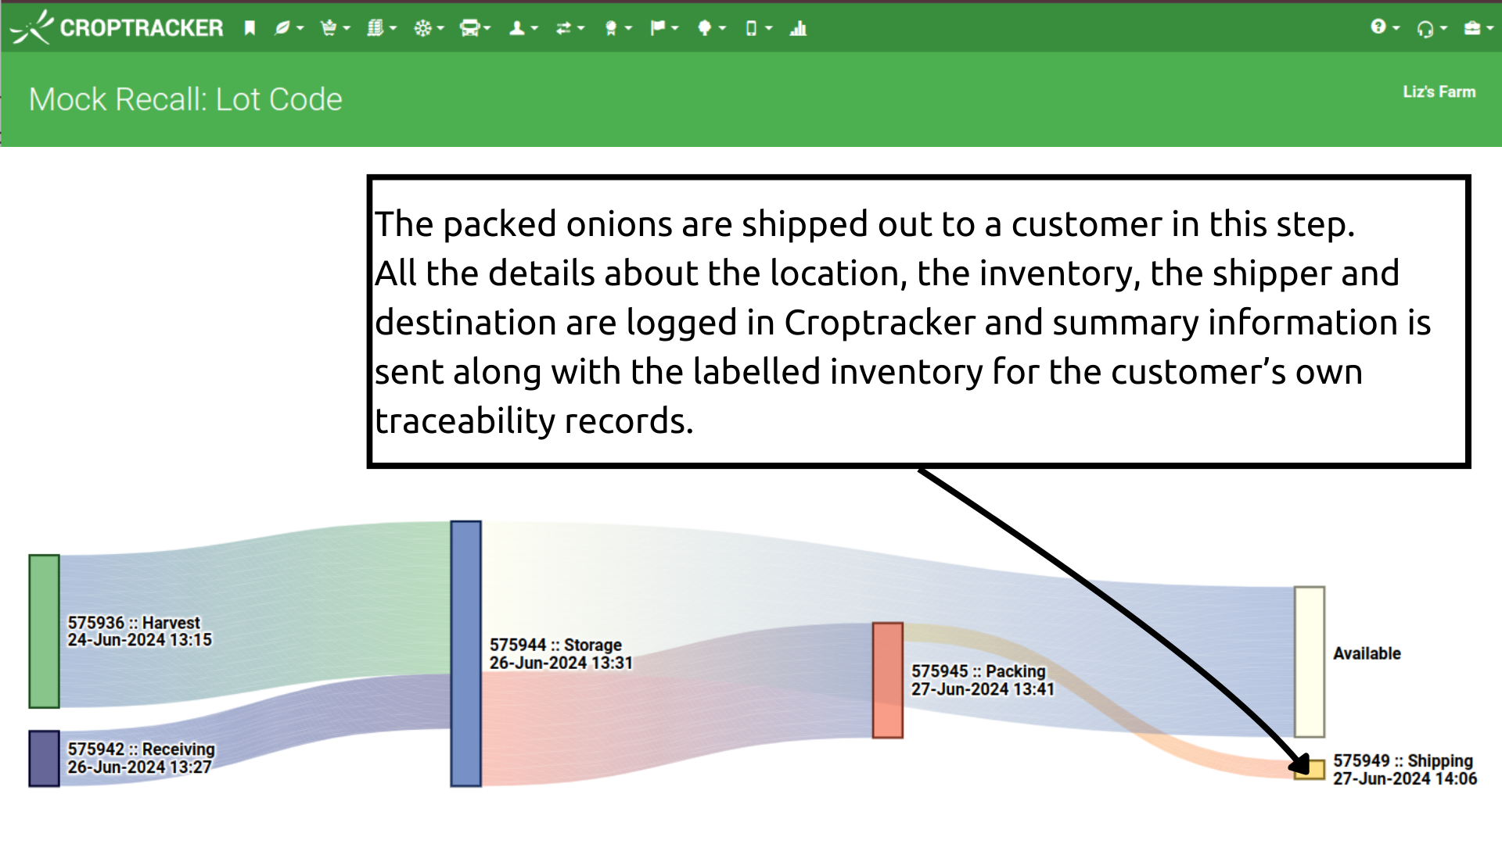Click the Liz's Farm name
The height and width of the screenshot is (844, 1502).
point(1439,91)
